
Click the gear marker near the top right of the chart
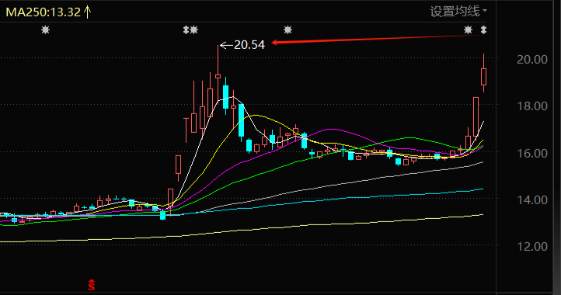point(468,30)
